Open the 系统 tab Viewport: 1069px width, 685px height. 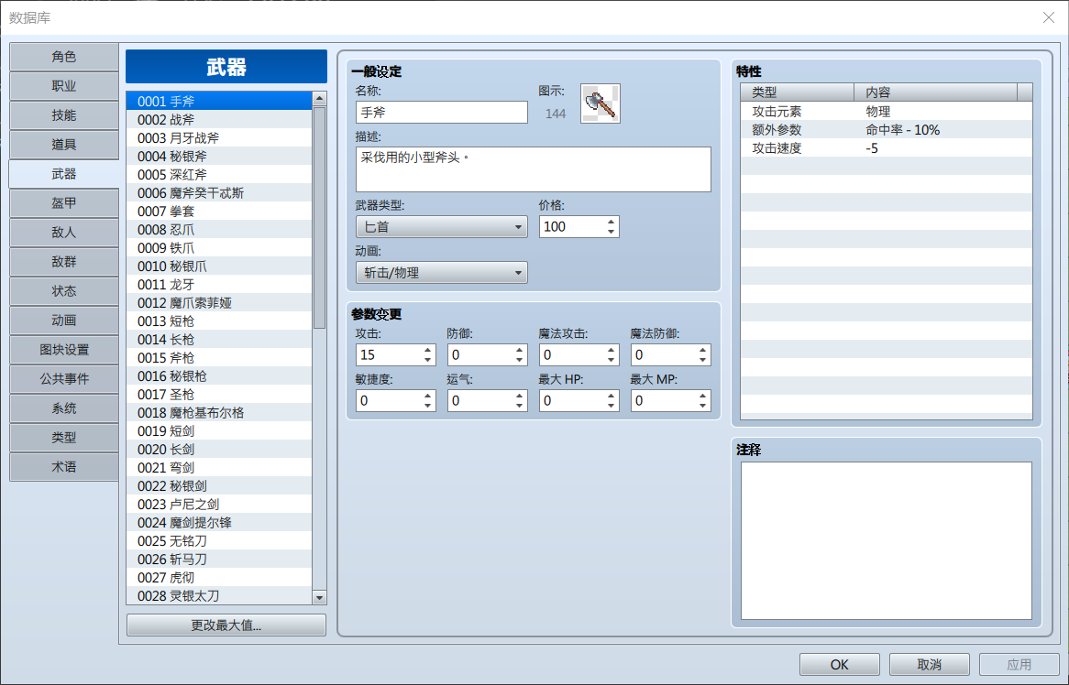[x=63, y=408]
